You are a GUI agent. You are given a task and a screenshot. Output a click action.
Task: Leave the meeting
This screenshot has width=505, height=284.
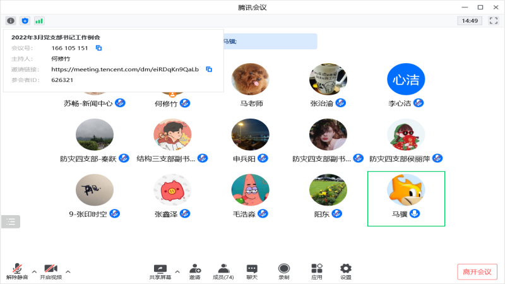[x=477, y=272]
